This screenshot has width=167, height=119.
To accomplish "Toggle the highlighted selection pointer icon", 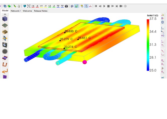I will point(86,6).
